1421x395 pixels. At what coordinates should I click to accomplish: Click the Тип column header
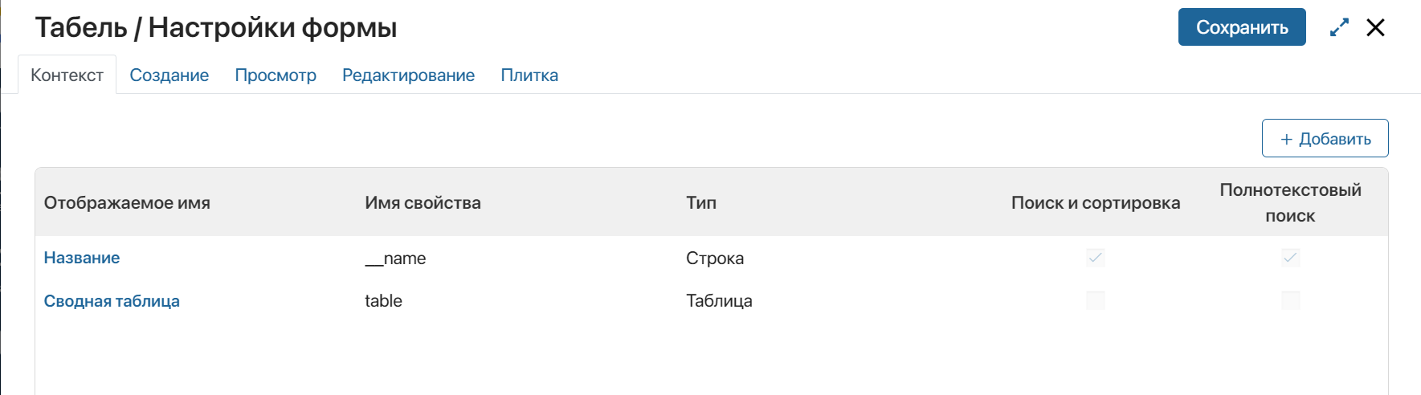click(x=700, y=203)
